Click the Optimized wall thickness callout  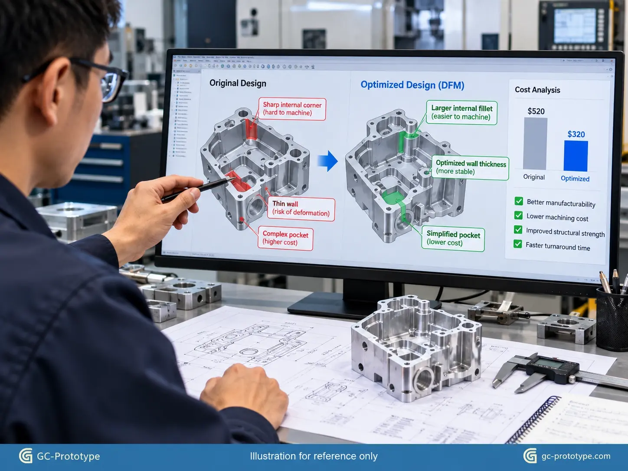click(x=471, y=167)
